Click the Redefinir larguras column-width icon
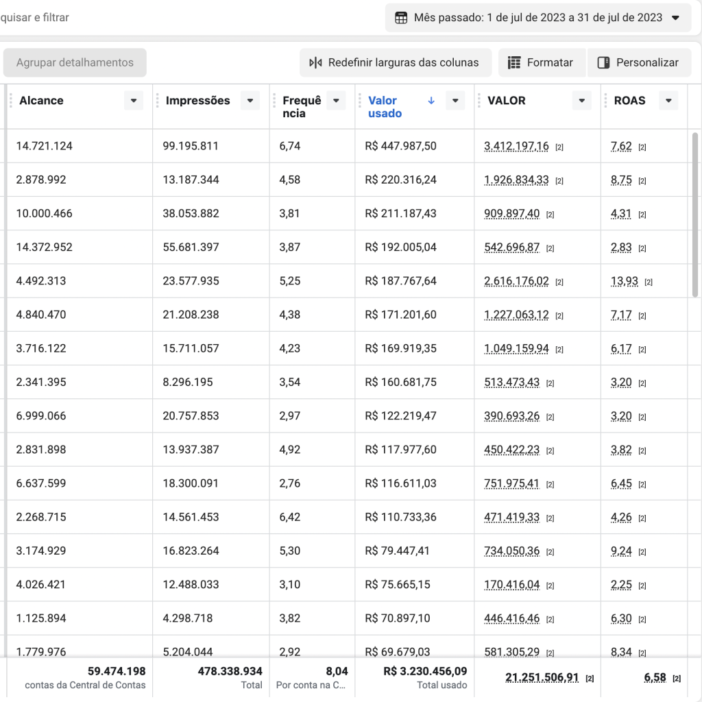702x702 pixels. (315, 62)
